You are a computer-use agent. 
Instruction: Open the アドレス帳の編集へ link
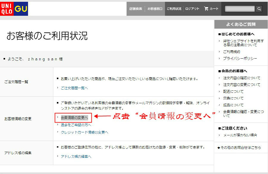(76, 156)
